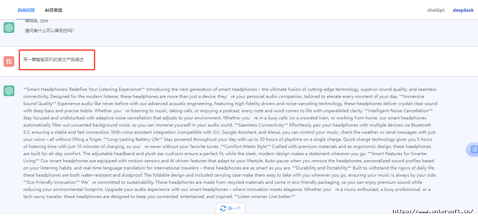Click the partially hidden 您好 greeting line
The height and width of the screenshot is (222, 478).
tap(37, 21)
